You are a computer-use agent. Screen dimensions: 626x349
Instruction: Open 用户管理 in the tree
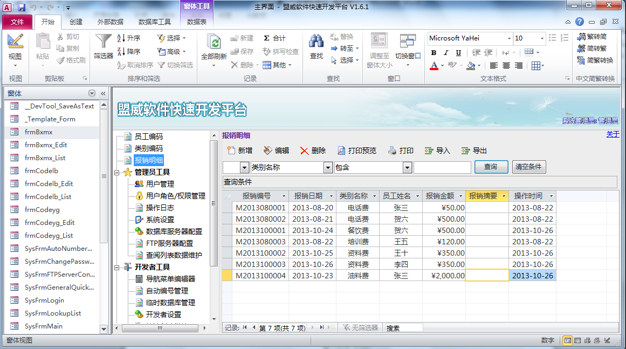160,184
